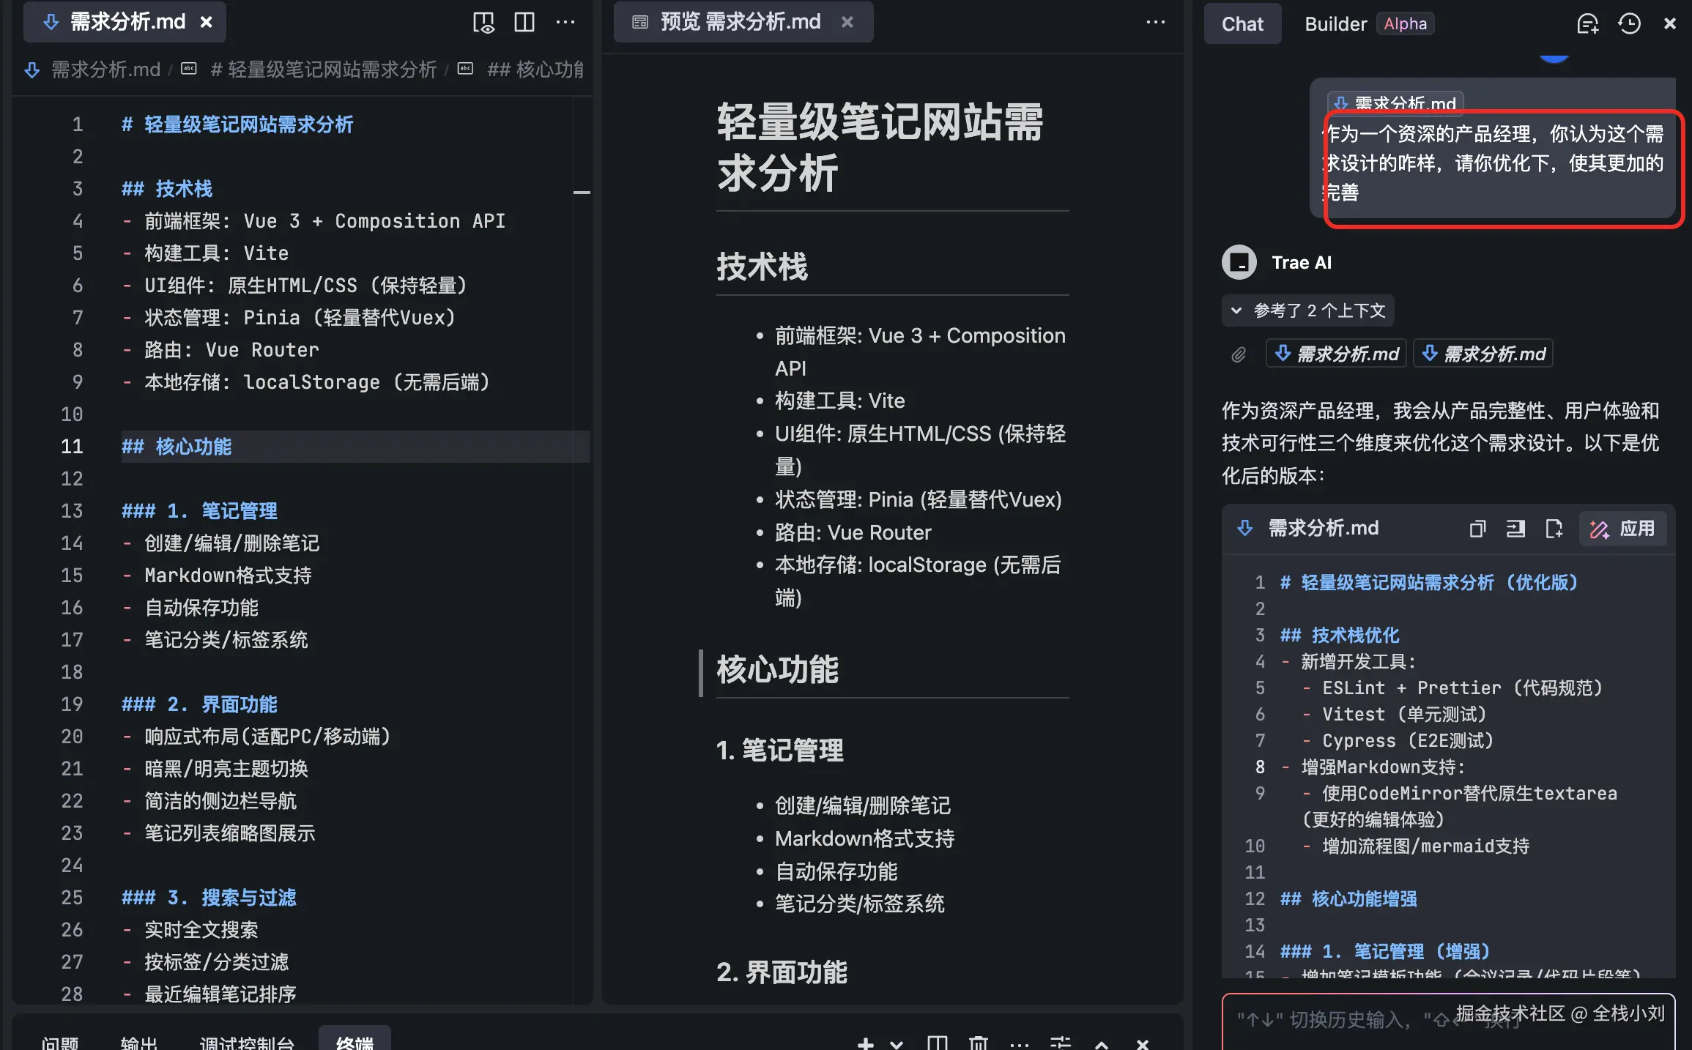Click the split editor icon
This screenshot has height=1050, width=1692.
[x=524, y=23]
